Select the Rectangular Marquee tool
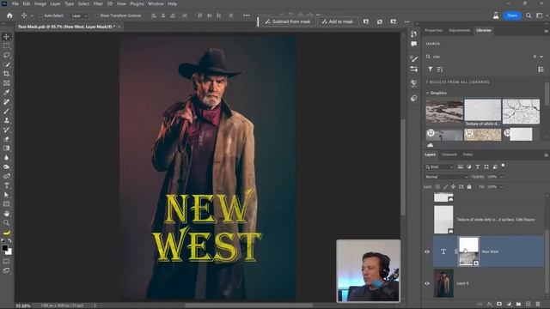Image resolution: width=550 pixels, height=309 pixels. coord(6,45)
